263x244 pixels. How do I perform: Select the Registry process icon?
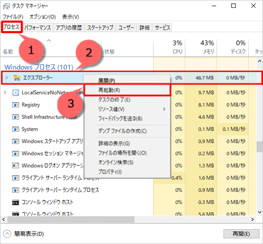(15, 105)
